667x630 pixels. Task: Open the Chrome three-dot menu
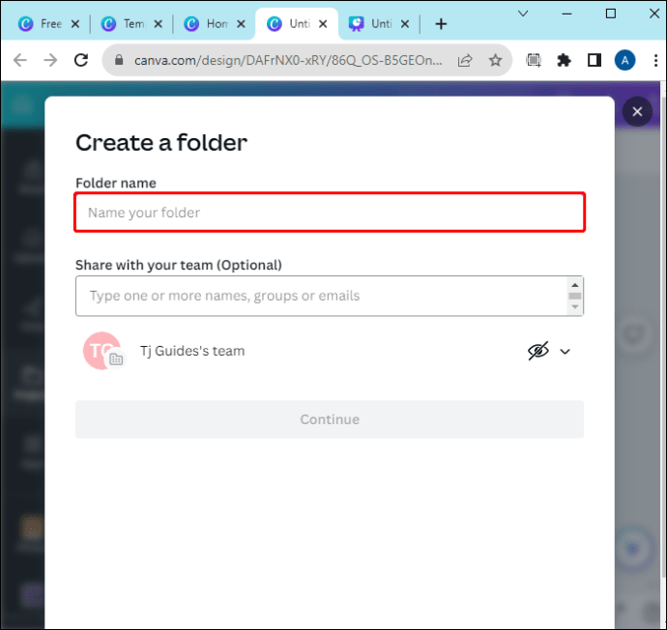coord(655,60)
